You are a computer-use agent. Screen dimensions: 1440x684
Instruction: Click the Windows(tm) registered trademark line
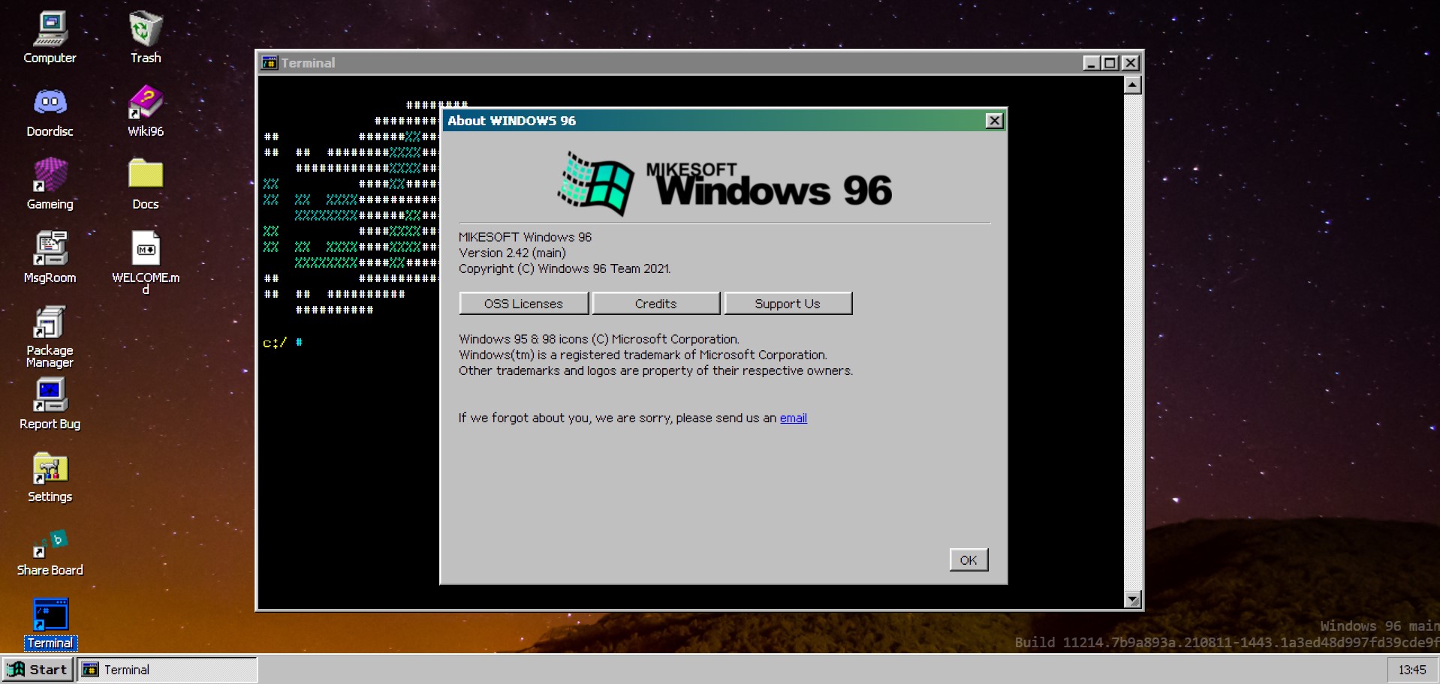pos(643,355)
